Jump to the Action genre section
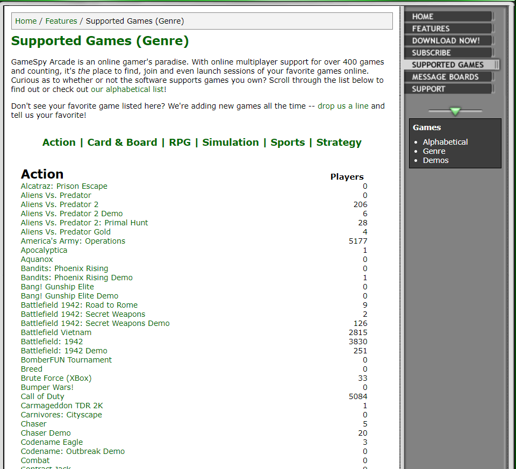The height and width of the screenshot is (469, 516). click(59, 143)
